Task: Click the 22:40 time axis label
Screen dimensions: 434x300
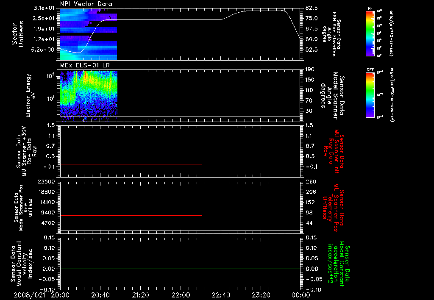Action: pyautogui.click(x=221, y=295)
